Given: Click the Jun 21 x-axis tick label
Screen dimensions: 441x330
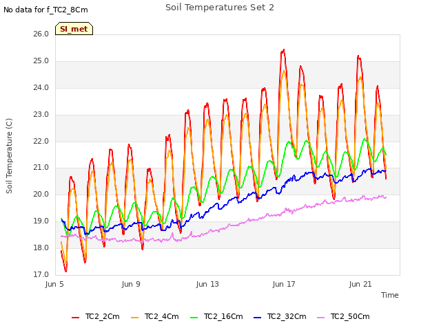Looking at the screenshot, I should [x=360, y=284].
